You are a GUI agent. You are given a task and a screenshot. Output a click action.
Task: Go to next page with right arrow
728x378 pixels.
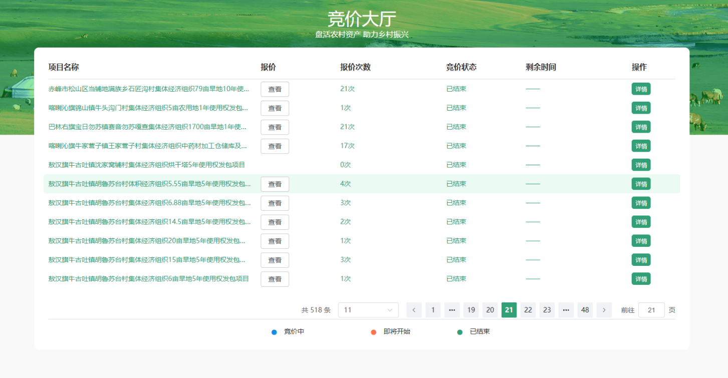pos(604,310)
